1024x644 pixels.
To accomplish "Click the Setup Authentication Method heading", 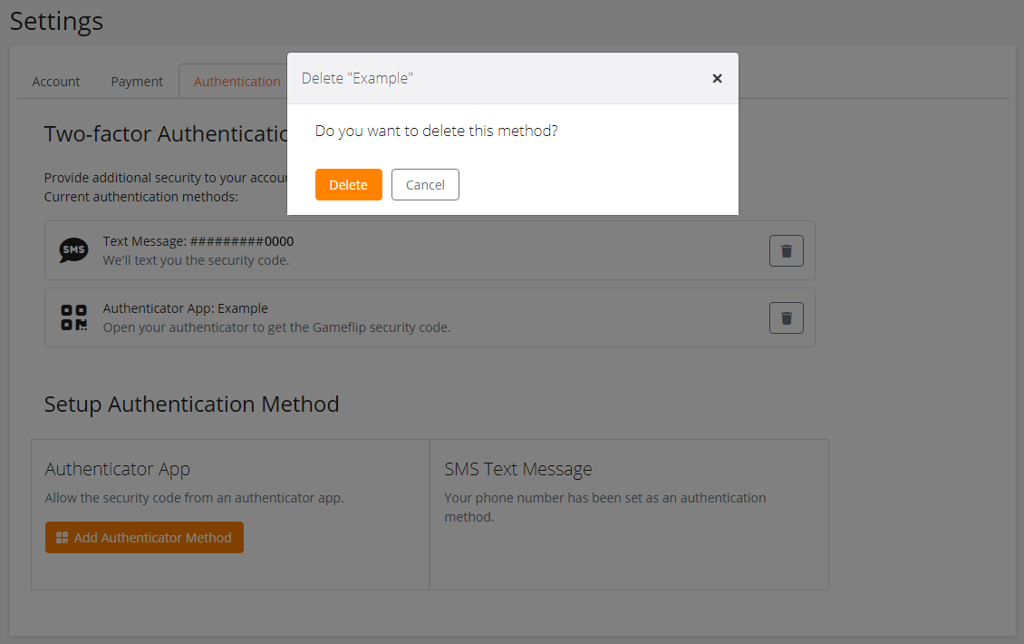I will pos(191,405).
